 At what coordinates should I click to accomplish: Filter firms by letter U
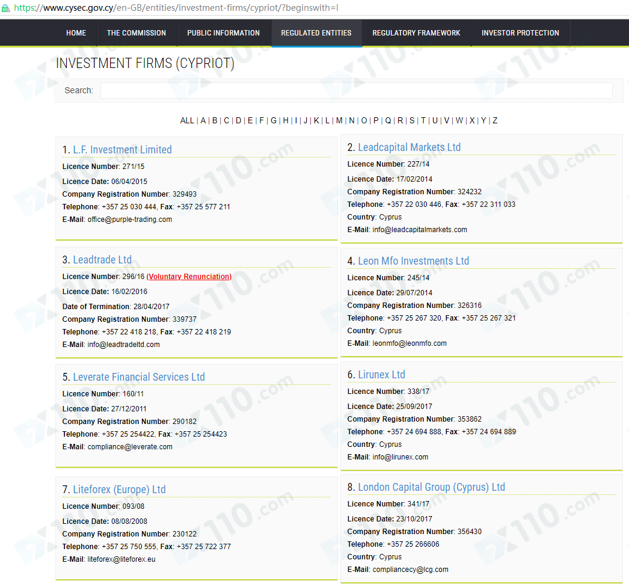pos(435,120)
